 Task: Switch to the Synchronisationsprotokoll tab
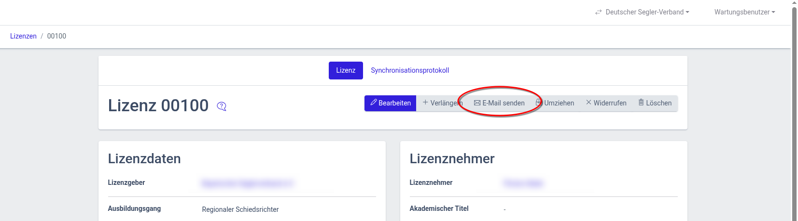tap(410, 70)
